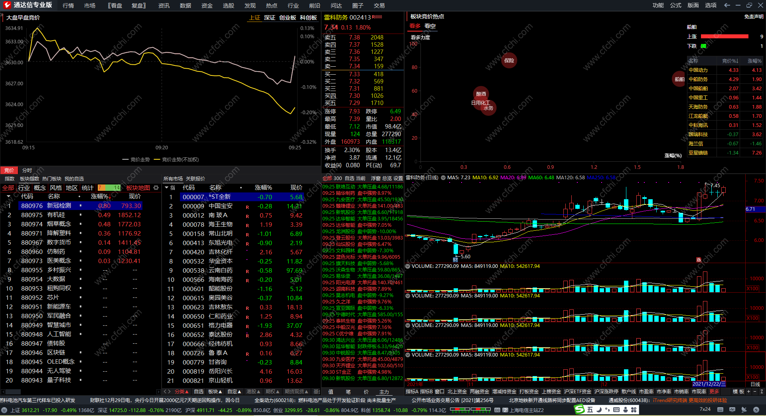Click the indicator circle beside 雷科防务(日线)

click(x=443, y=178)
